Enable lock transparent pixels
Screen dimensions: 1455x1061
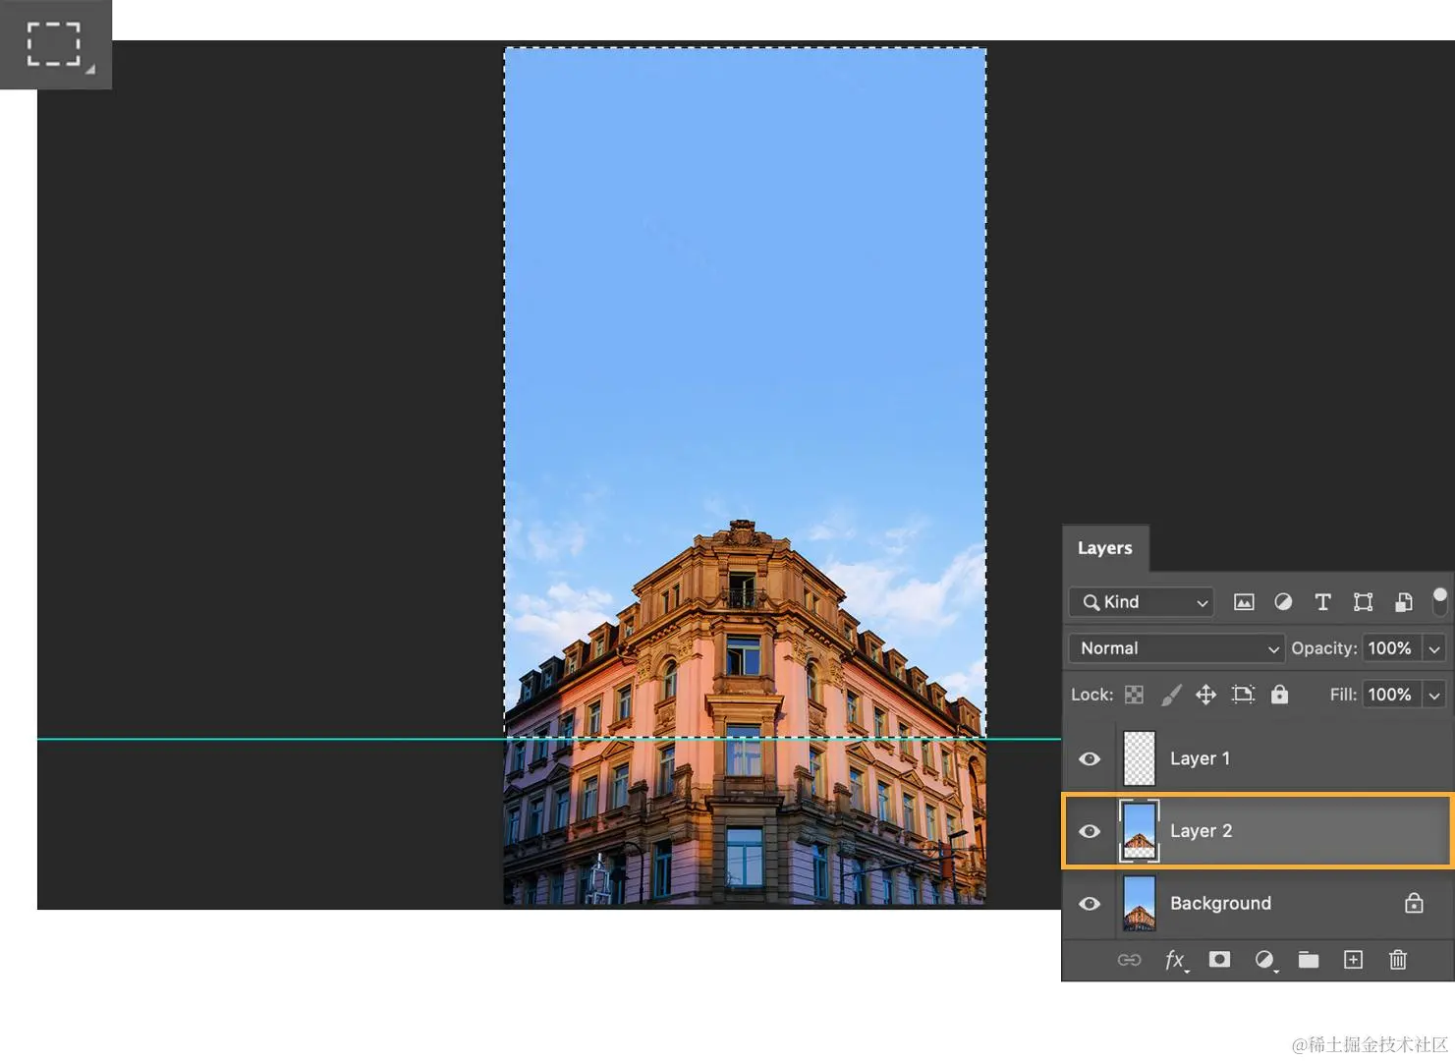(x=1134, y=695)
